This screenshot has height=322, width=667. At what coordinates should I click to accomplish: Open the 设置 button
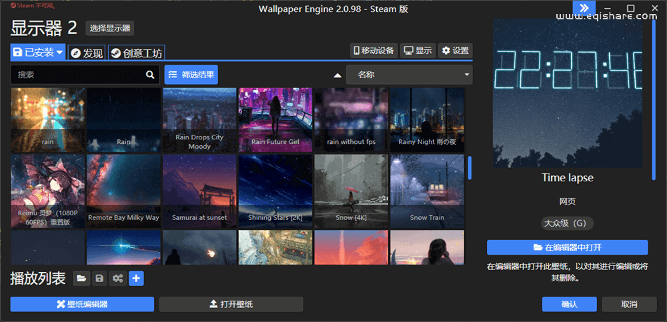455,51
